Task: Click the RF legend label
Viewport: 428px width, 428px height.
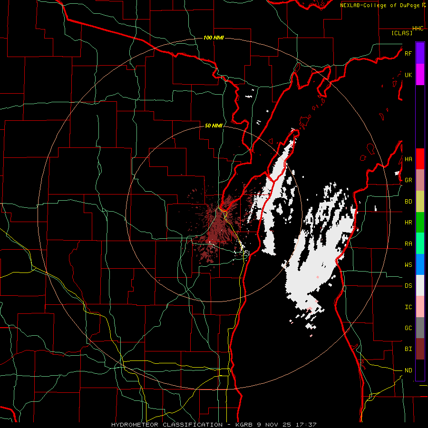Action: click(408, 53)
